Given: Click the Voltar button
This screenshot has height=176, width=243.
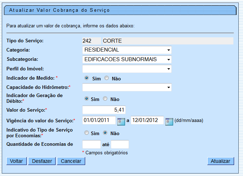Looking at the screenshot, I should click(16, 161).
